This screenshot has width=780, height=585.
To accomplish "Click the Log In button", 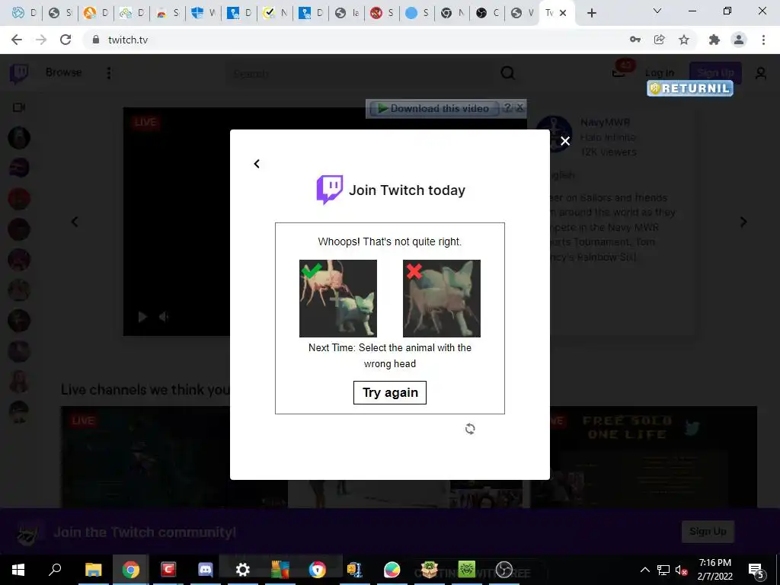I will pyautogui.click(x=660, y=73).
